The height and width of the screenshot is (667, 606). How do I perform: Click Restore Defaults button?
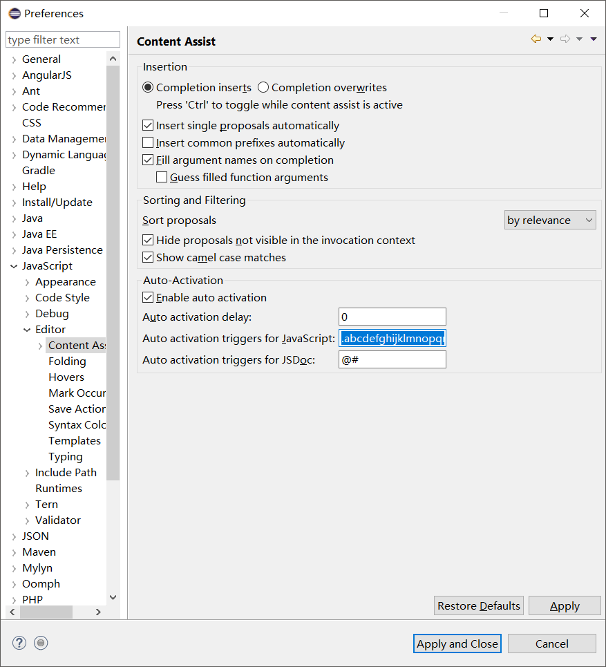coord(478,605)
